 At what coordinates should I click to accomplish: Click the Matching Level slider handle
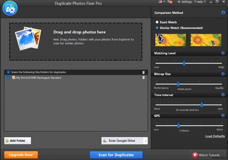[184, 63]
